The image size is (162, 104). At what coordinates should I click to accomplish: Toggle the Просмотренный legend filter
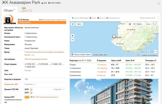coord(113,18)
